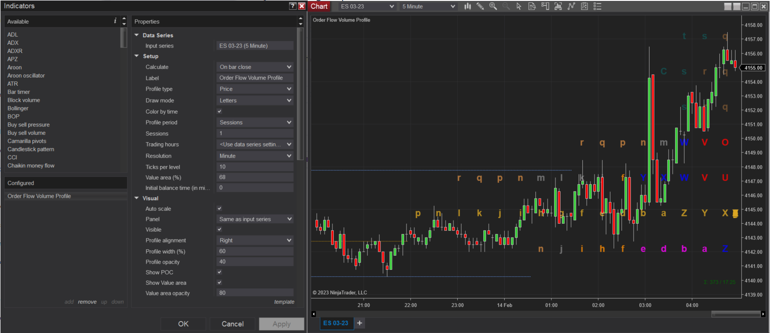The height and width of the screenshot is (333, 771).
Task: Click the chart horizontal scrollbar thumb
Action: coord(736,314)
